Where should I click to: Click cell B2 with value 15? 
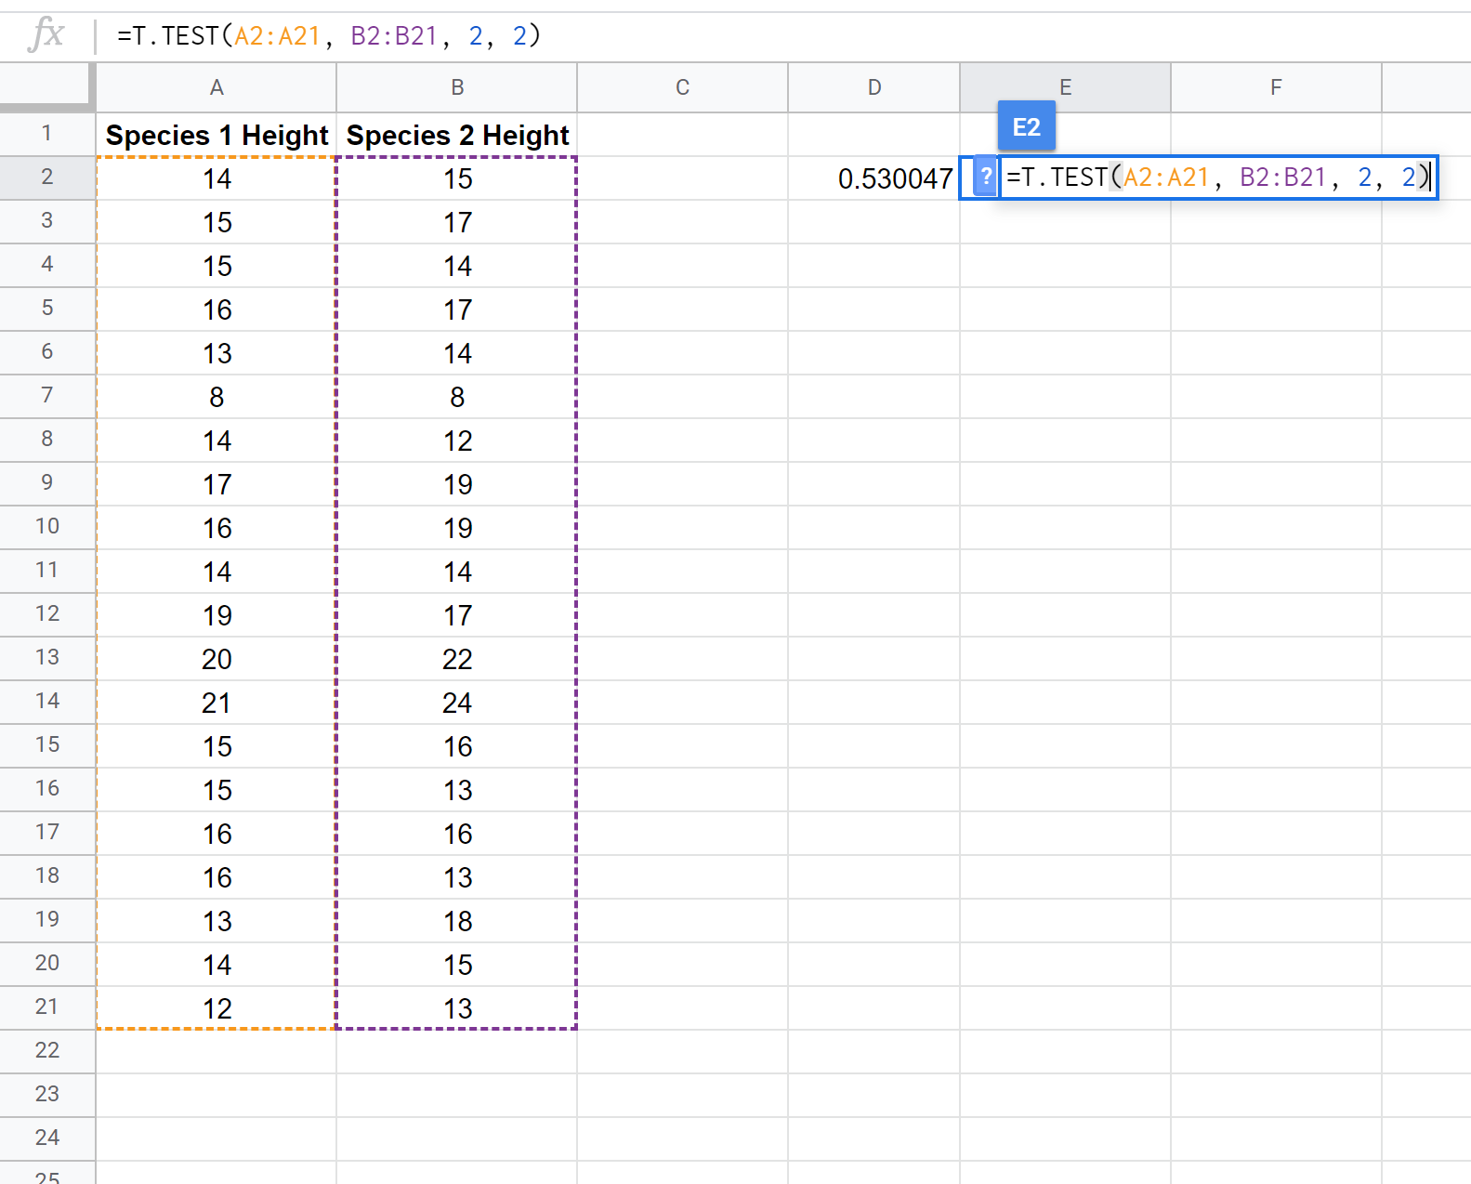tap(457, 178)
